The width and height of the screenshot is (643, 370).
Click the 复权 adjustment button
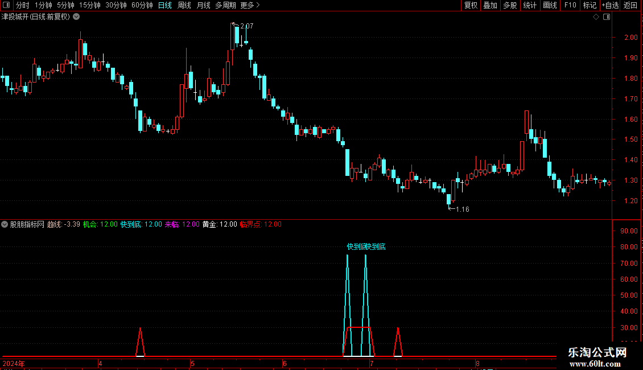pos(471,5)
